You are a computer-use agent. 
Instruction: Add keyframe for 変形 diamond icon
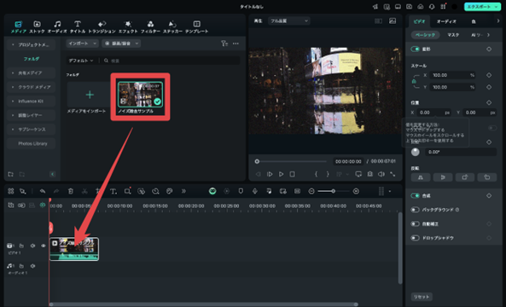[489, 49]
